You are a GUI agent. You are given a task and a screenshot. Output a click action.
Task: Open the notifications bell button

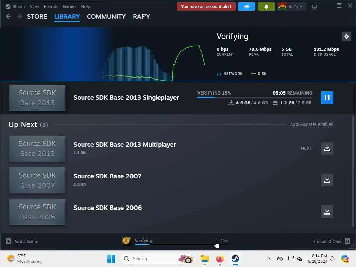(x=266, y=7)
